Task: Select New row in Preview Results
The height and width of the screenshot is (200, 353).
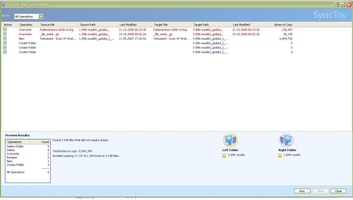Action: (28, 161)
